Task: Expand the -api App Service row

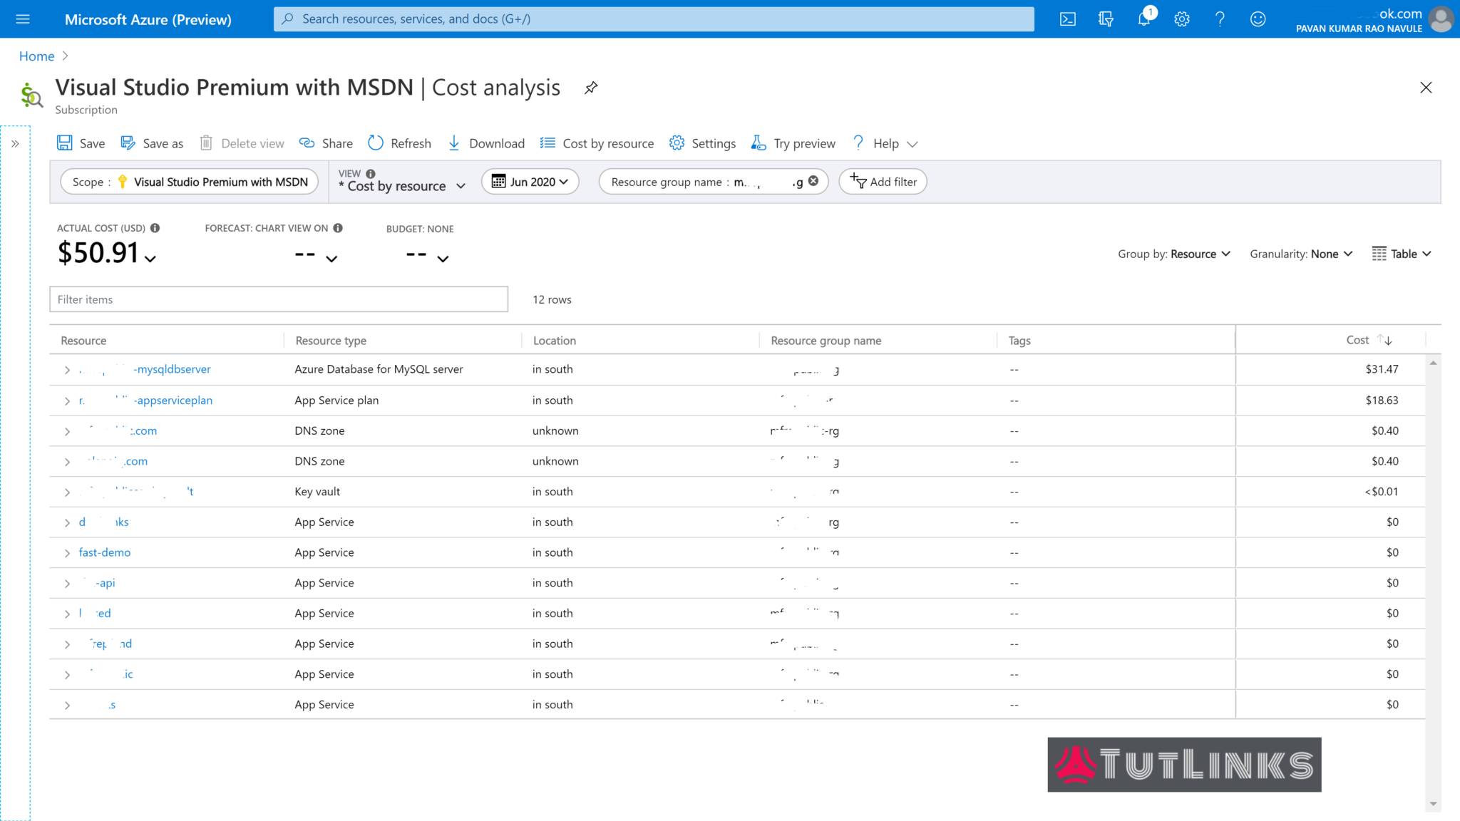Action: (x=67, y=584)
